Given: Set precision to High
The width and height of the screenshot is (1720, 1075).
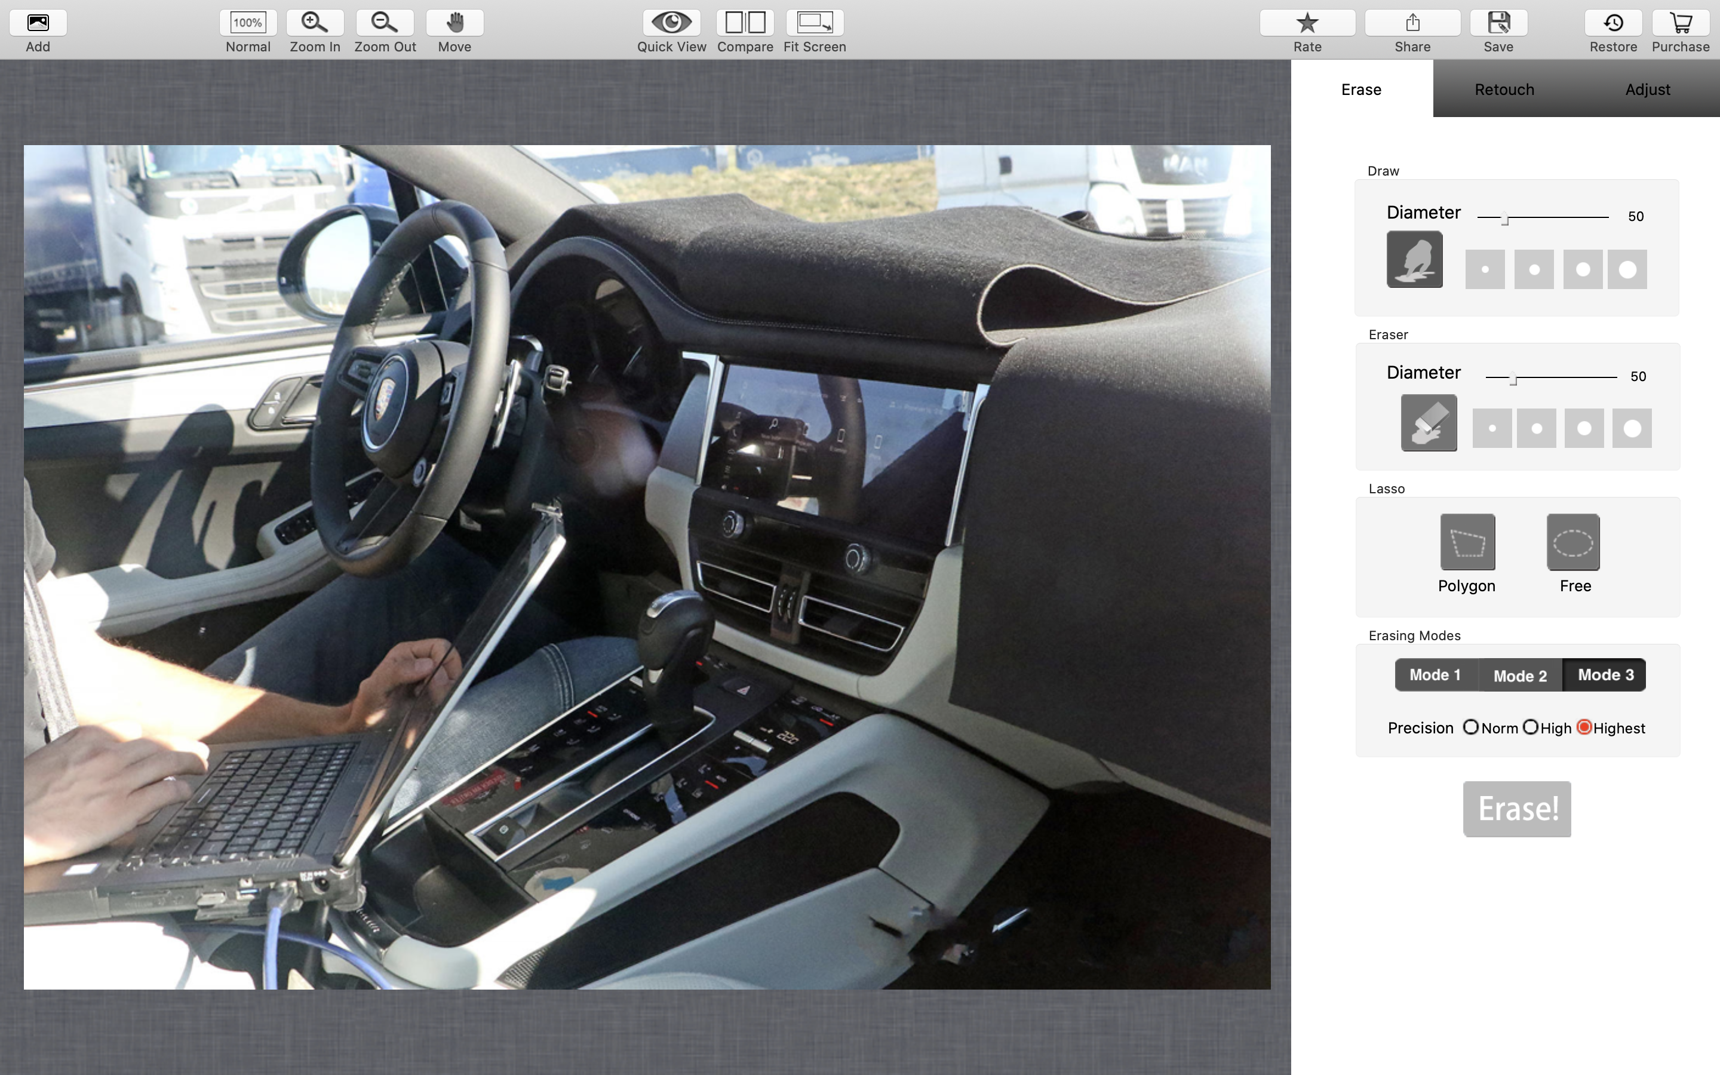Looking at the screenshot, I should click(1531, 727).
